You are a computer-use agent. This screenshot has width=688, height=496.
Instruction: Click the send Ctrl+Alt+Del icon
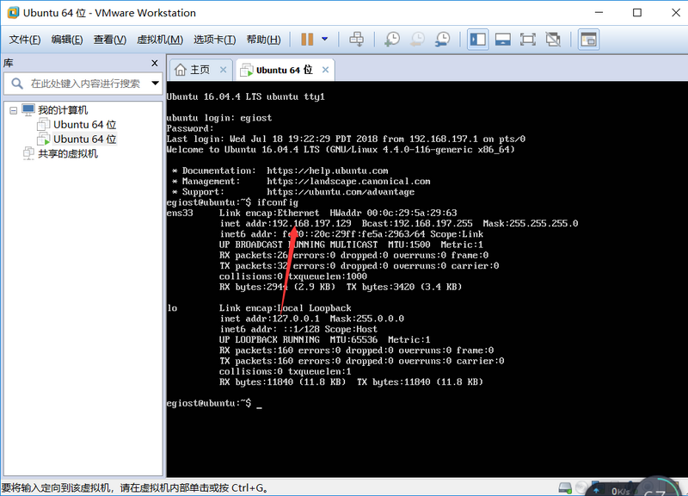[x=356, y=39]
